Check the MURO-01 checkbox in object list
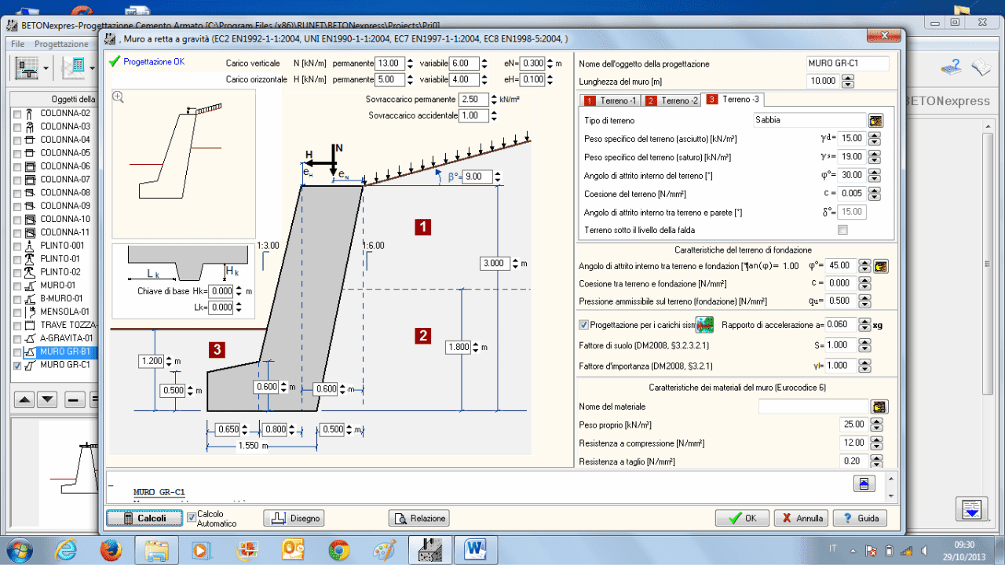Image resolution: width=1005 pixels, height=565 pixels. coord(17,286)
